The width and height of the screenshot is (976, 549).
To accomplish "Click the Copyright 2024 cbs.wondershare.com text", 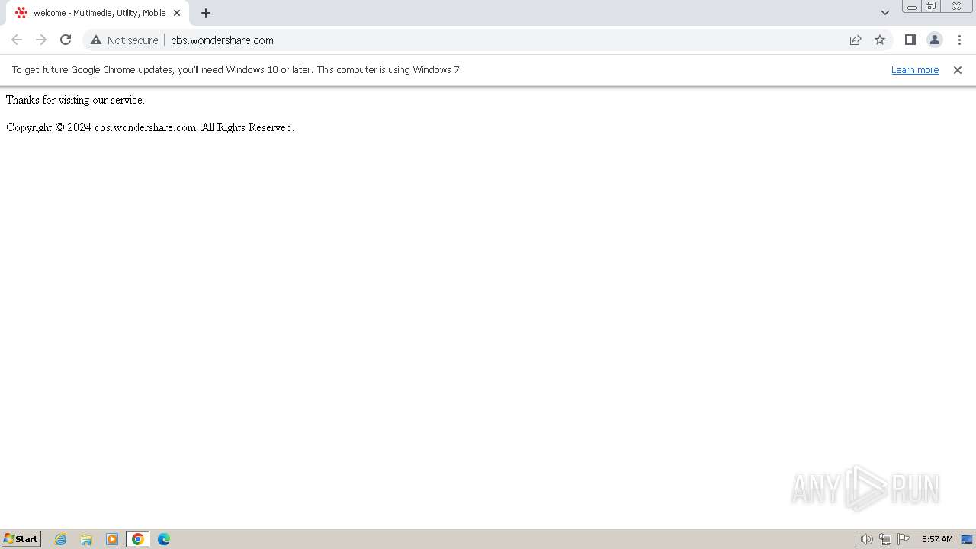I will [x=150, y=127].
